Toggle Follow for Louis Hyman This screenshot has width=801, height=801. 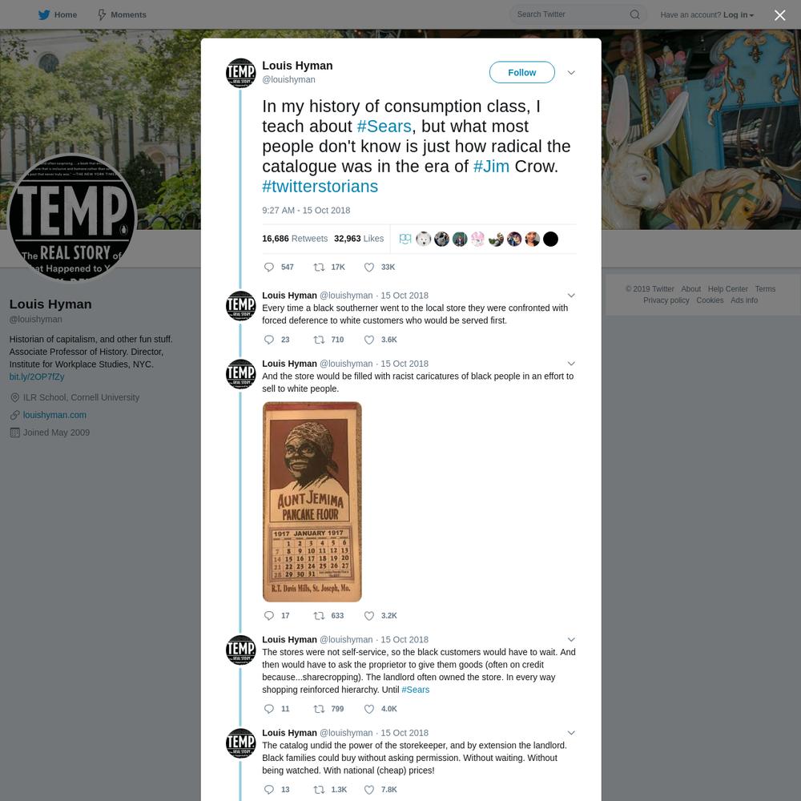click(x=521, y=73)
